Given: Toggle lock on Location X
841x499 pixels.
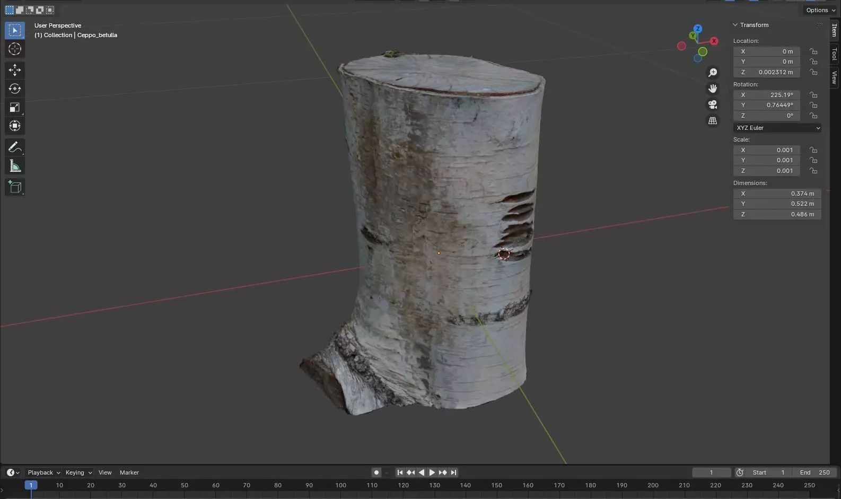Looking at the screenshot, I should coord(813,51).
